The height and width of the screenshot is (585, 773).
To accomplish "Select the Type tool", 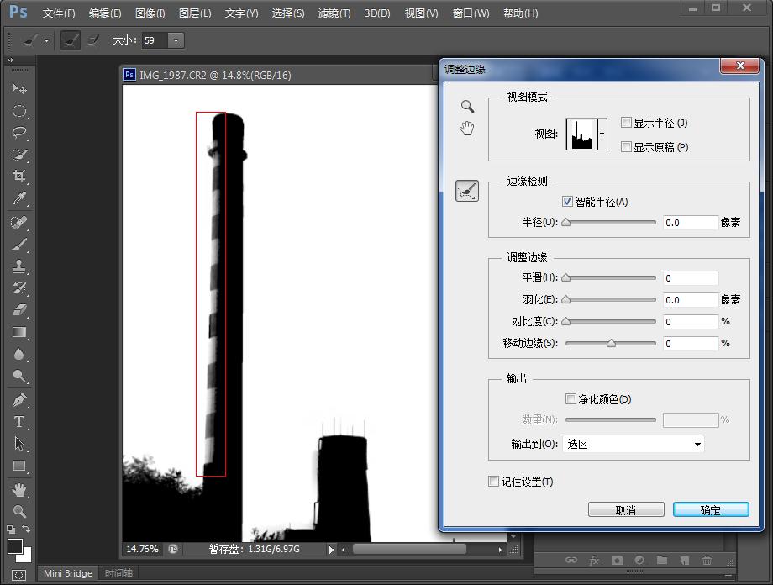I will [x=19, y=422].
